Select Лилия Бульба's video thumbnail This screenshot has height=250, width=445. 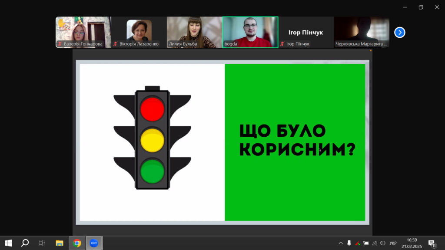pos(194,32)
